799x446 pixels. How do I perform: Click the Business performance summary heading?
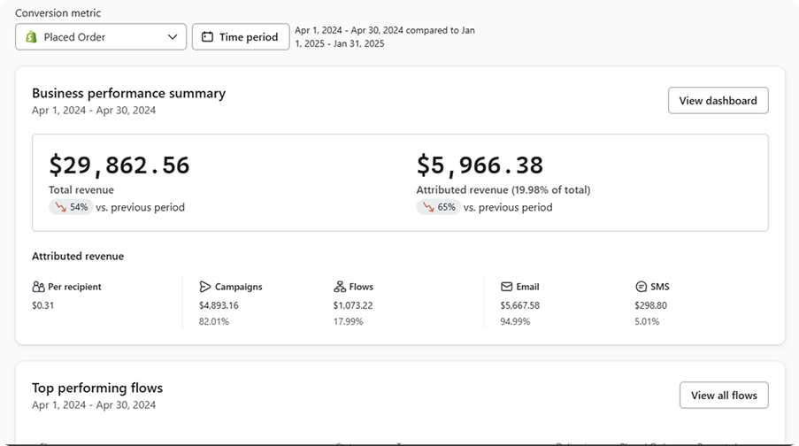click(128, 93)
